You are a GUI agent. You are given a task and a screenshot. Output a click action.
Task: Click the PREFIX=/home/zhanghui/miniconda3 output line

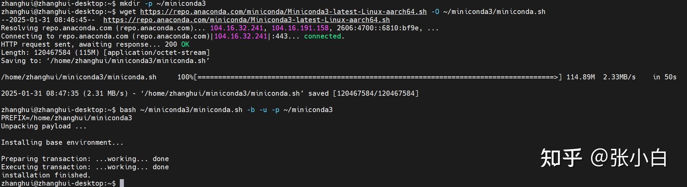[67, 118]
